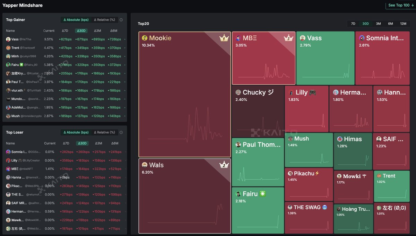Click the info icon in Top Loser panel
Image resolution: width=416 pixels, height=236 pixels.
121,132
